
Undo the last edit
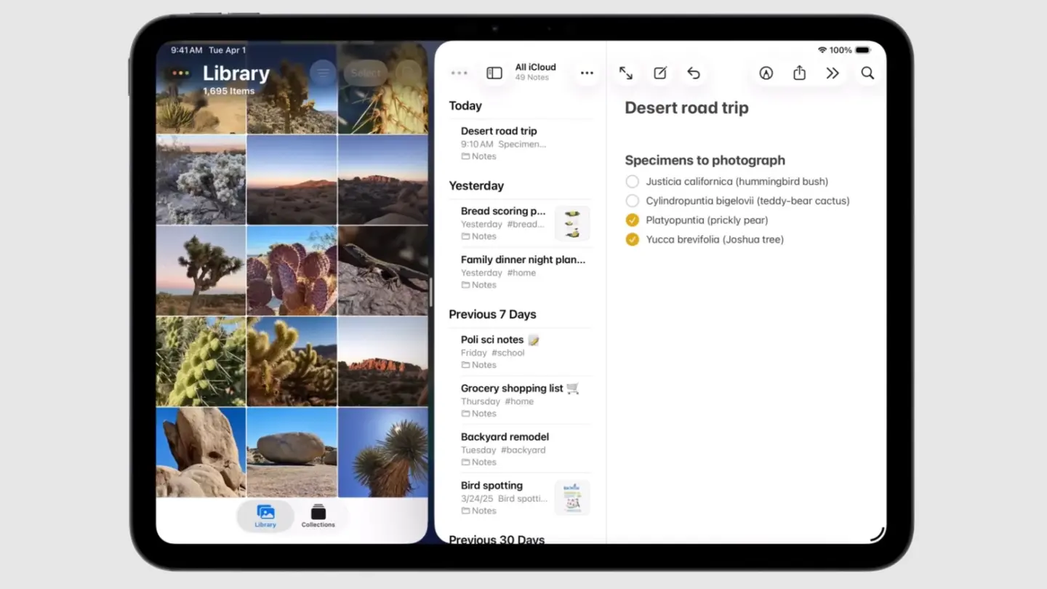[x=694, y=73]
